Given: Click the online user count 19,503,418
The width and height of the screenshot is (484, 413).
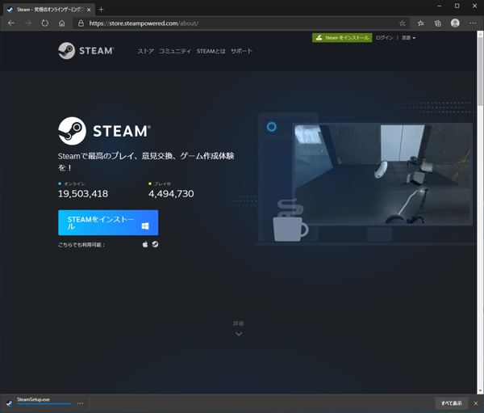Looking at the screenshot, I should (83, 194).
